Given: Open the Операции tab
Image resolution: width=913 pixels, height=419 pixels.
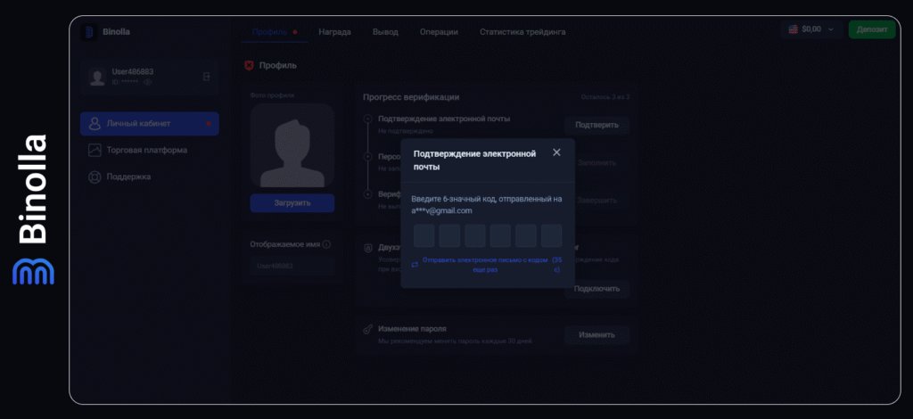Looking at the screenshot, I should pyautogui.click(x=439, y=32).
